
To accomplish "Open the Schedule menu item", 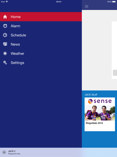I will click(x=41, y=35).
